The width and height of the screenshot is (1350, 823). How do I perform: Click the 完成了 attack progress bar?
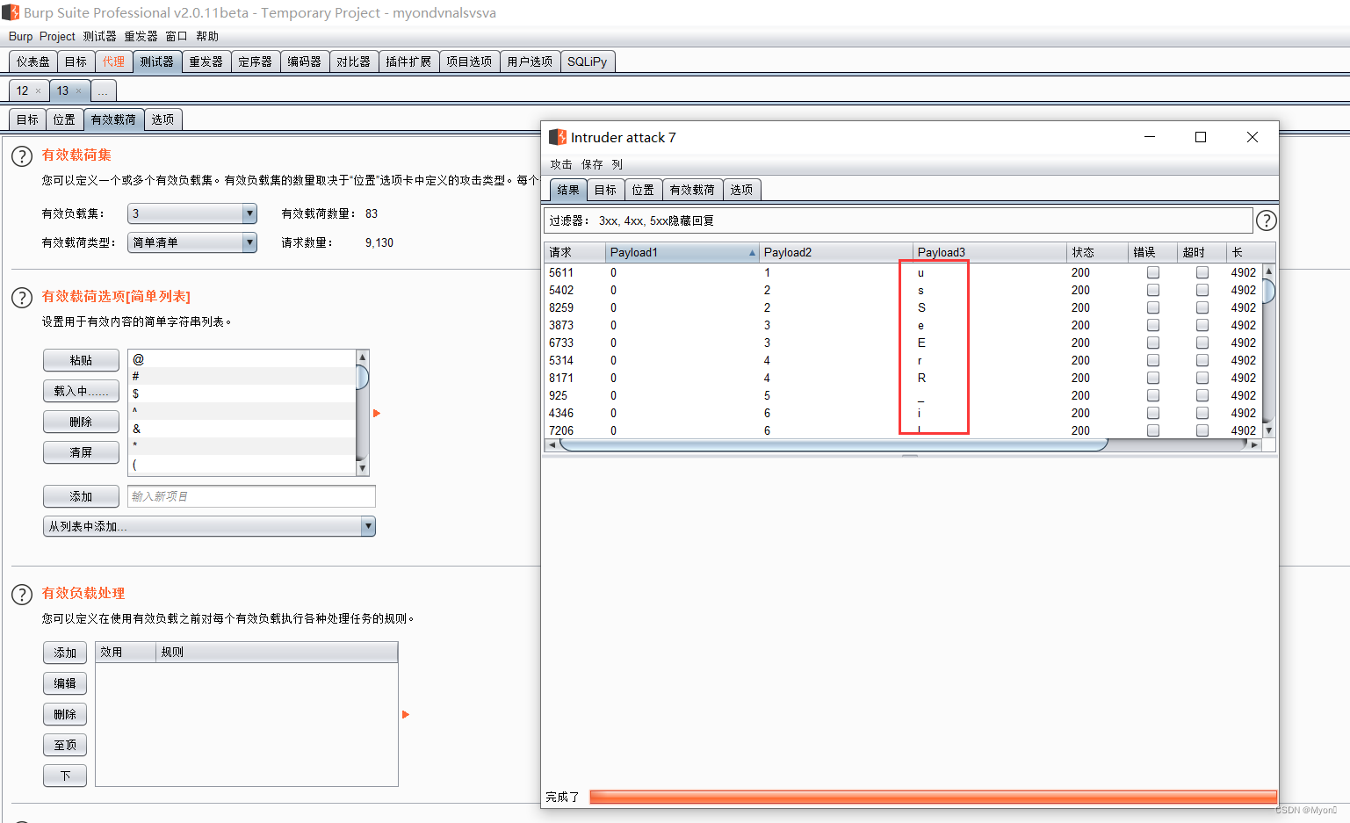pyautogui.click(x=933, y=797)
